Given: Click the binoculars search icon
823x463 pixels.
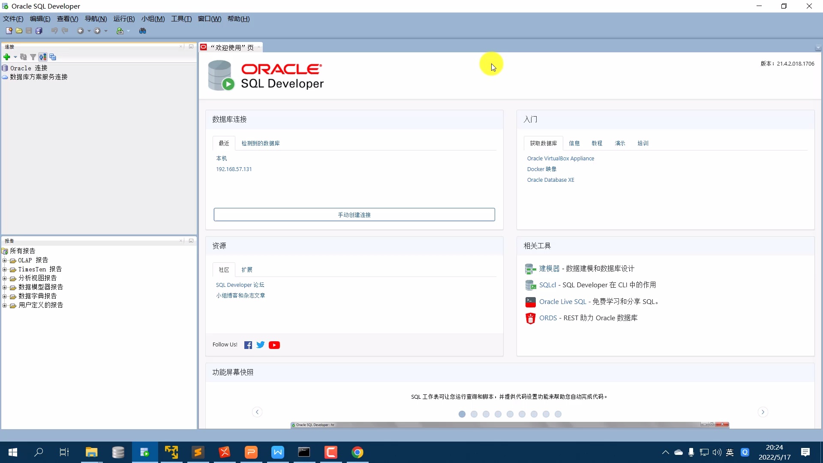Looking at the screenshot, I should pos(143,30).
